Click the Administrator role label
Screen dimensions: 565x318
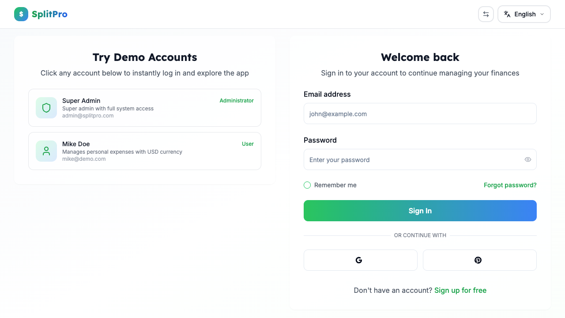(237, 100)
